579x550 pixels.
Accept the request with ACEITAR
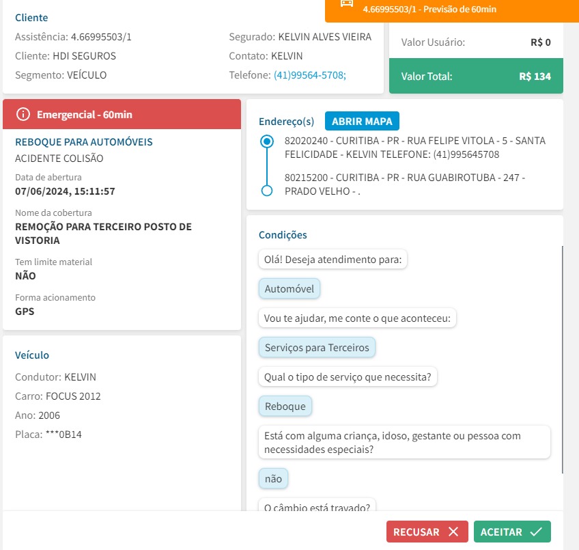(512, 532)
